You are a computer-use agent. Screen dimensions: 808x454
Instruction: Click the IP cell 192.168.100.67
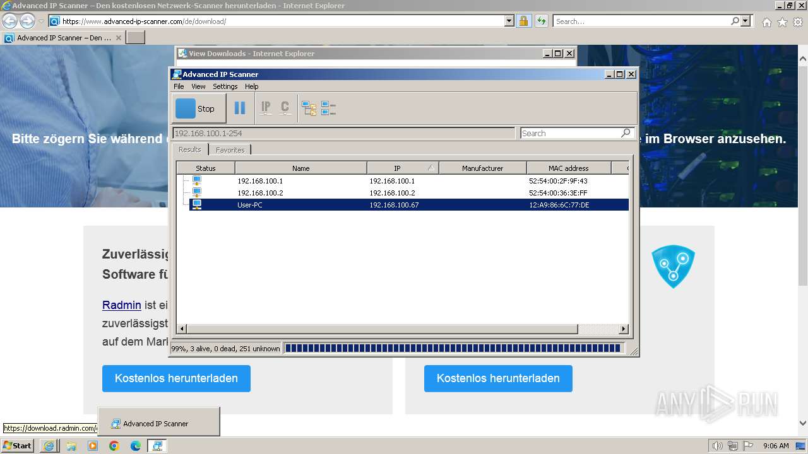point(394,205)
